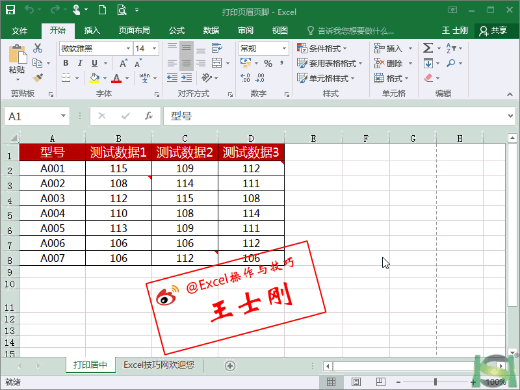Click the Decrease Indent icon

(x=172, y=78)
